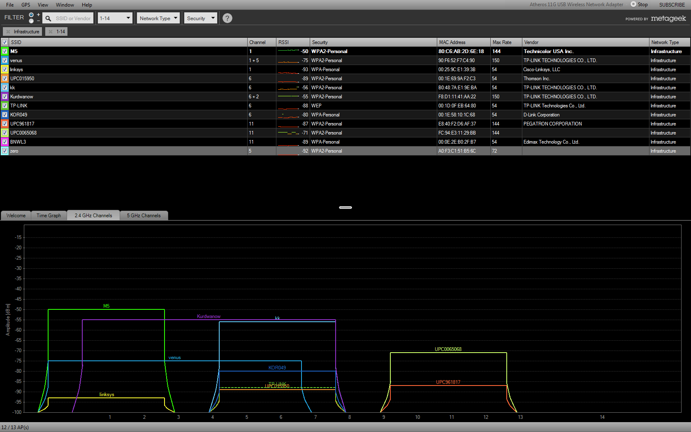Viewport: 691px width, 432px height.
Task: Open the Network Type filter dropdown
Action: pos(158,18)
